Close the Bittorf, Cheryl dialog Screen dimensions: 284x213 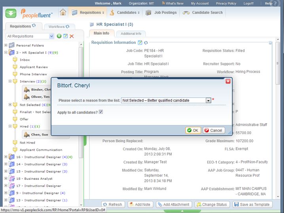point(228,81)
